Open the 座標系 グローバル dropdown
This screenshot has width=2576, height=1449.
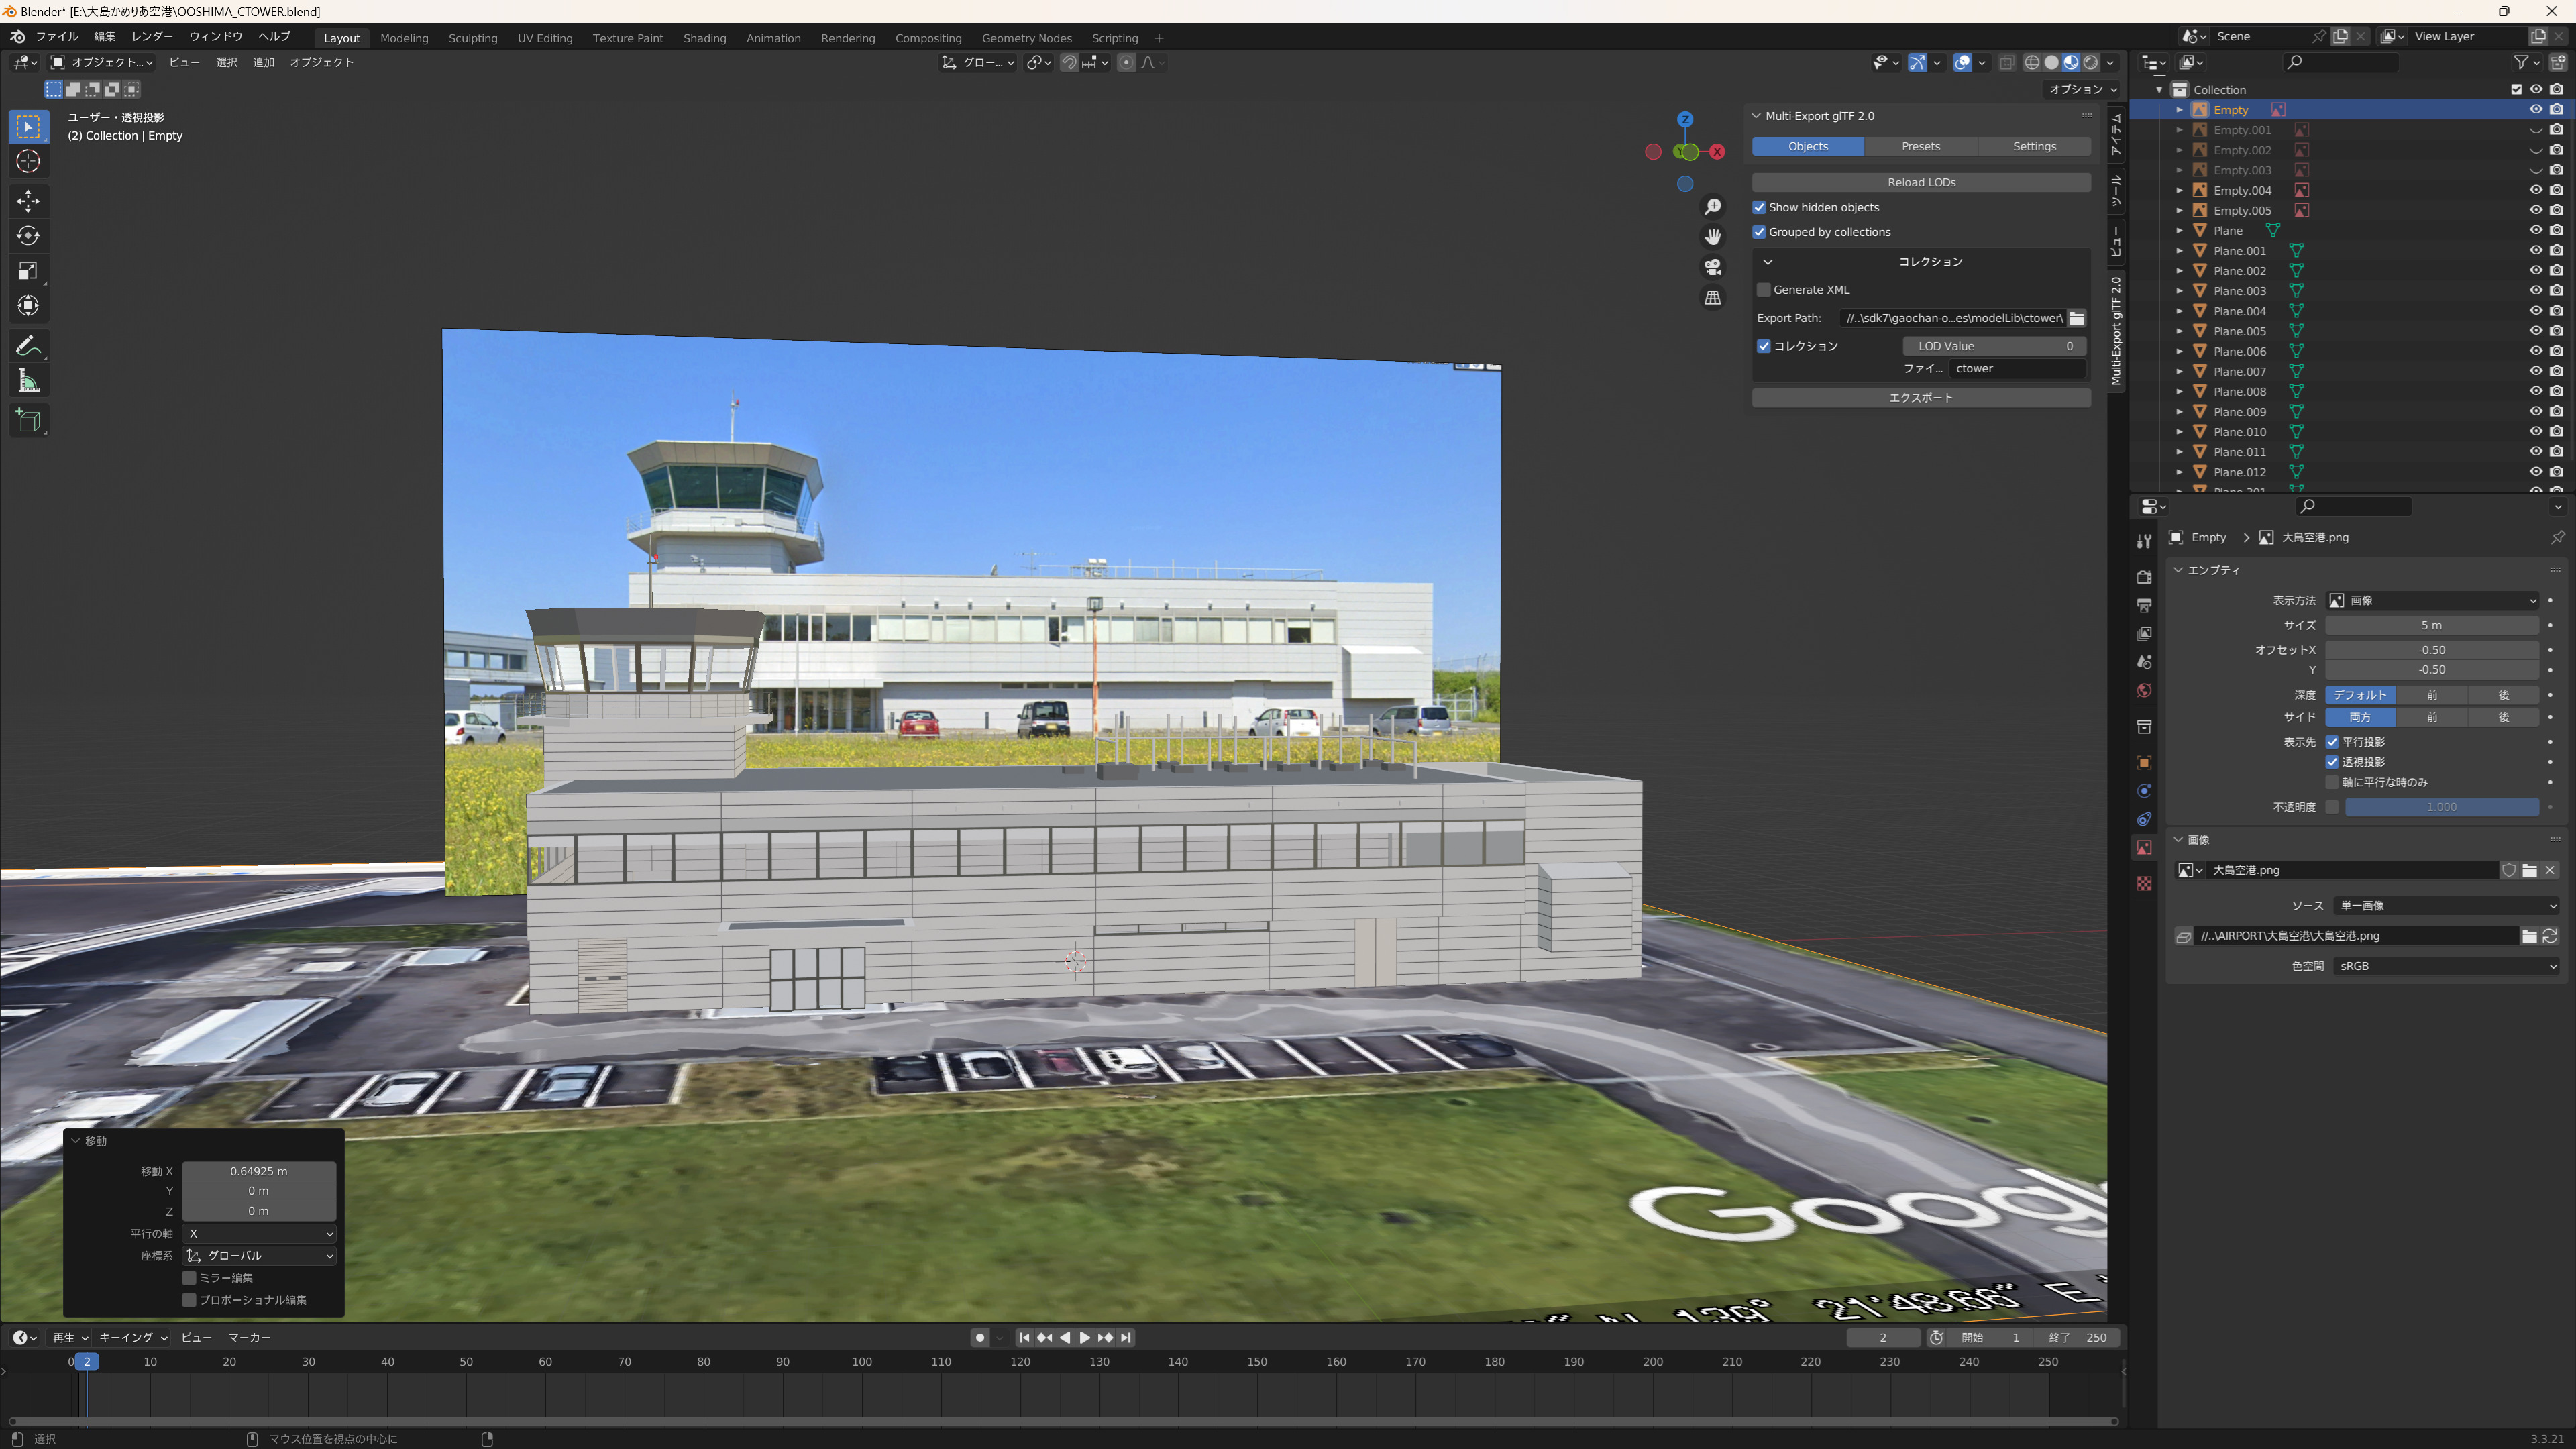point(259,1256)
